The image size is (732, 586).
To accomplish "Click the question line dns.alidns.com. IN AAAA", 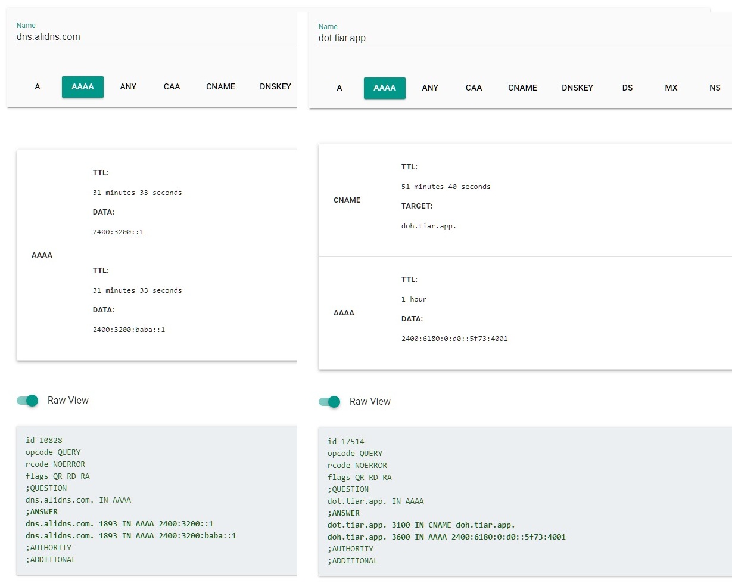I will pyautogui.click(x=78, y=500).
